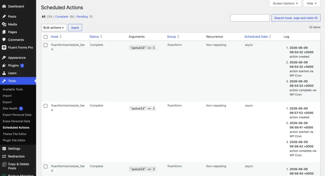
Task: Click the Group column header link
Action: (x=171, y=37)
